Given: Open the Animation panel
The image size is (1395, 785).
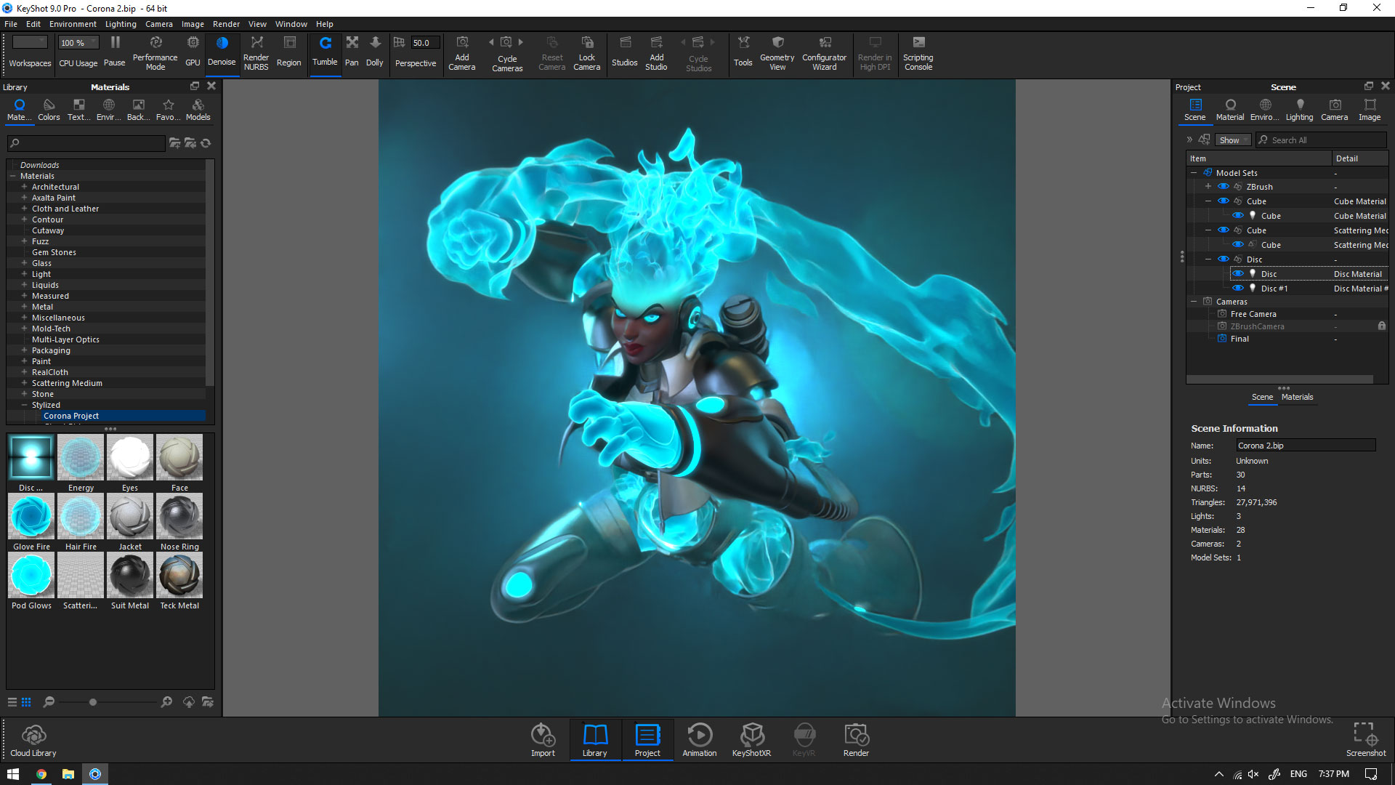Looking at the screenshot, I should pos(700,740).
